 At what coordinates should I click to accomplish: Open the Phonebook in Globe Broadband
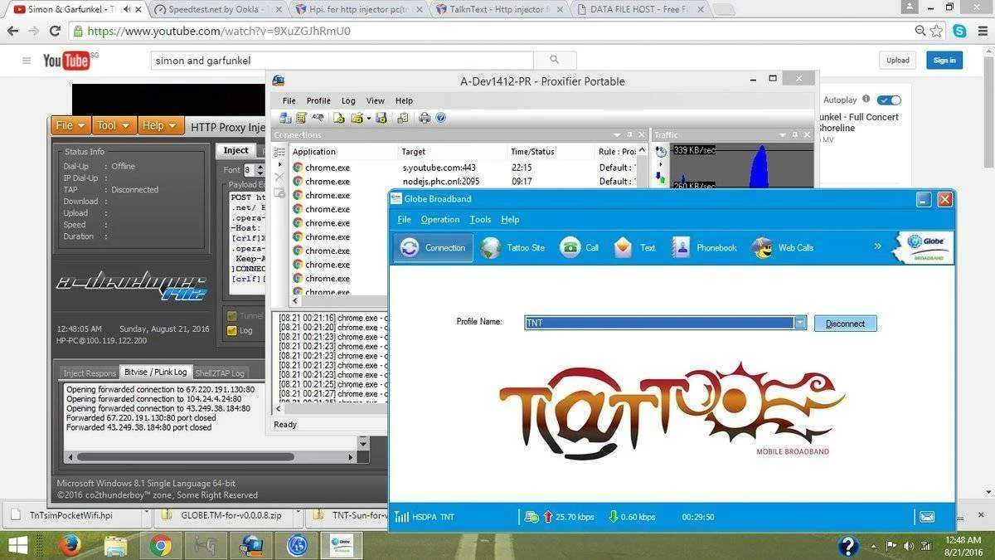(704, 247)
